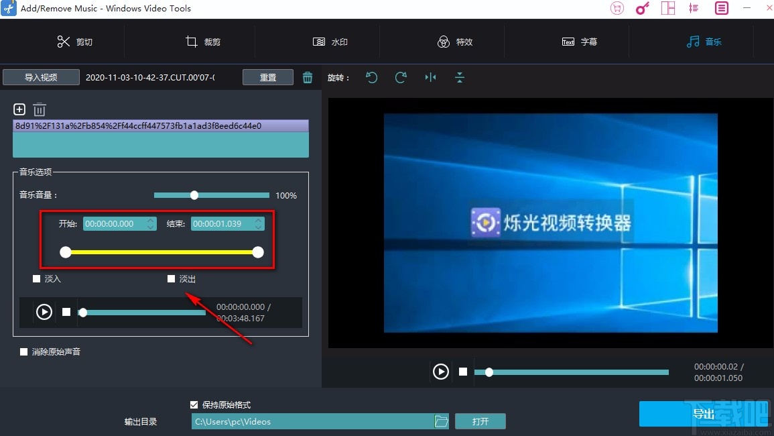Select the vertical flip icon

(460, 78)
